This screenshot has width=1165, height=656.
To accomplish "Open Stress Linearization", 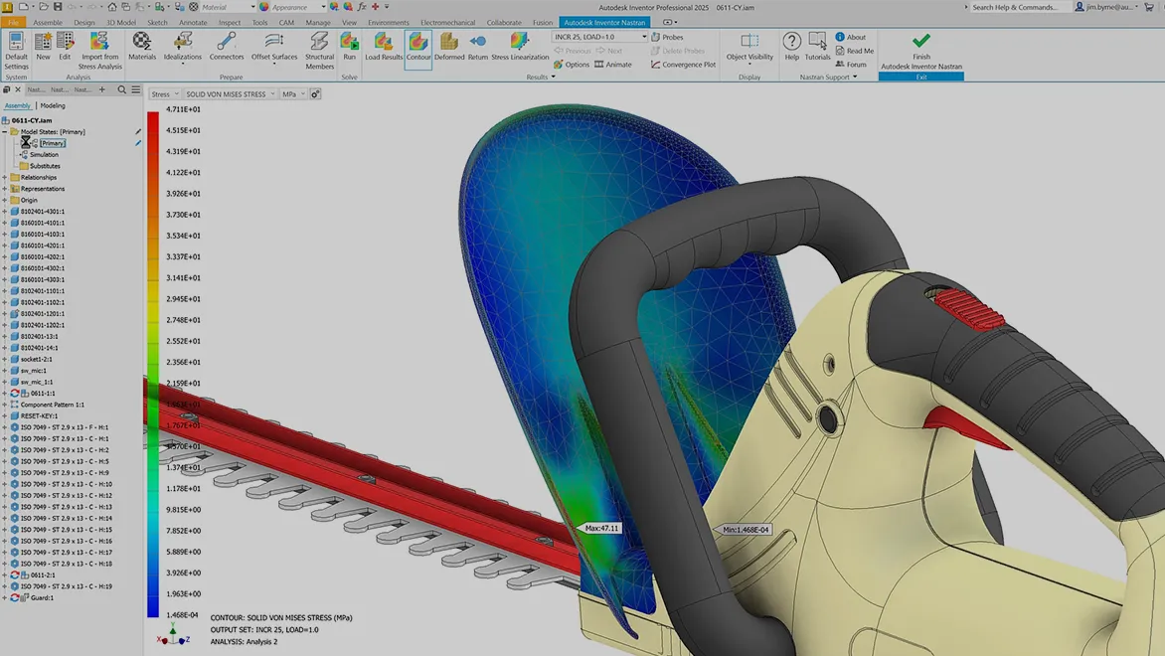I will coord(519,46).
